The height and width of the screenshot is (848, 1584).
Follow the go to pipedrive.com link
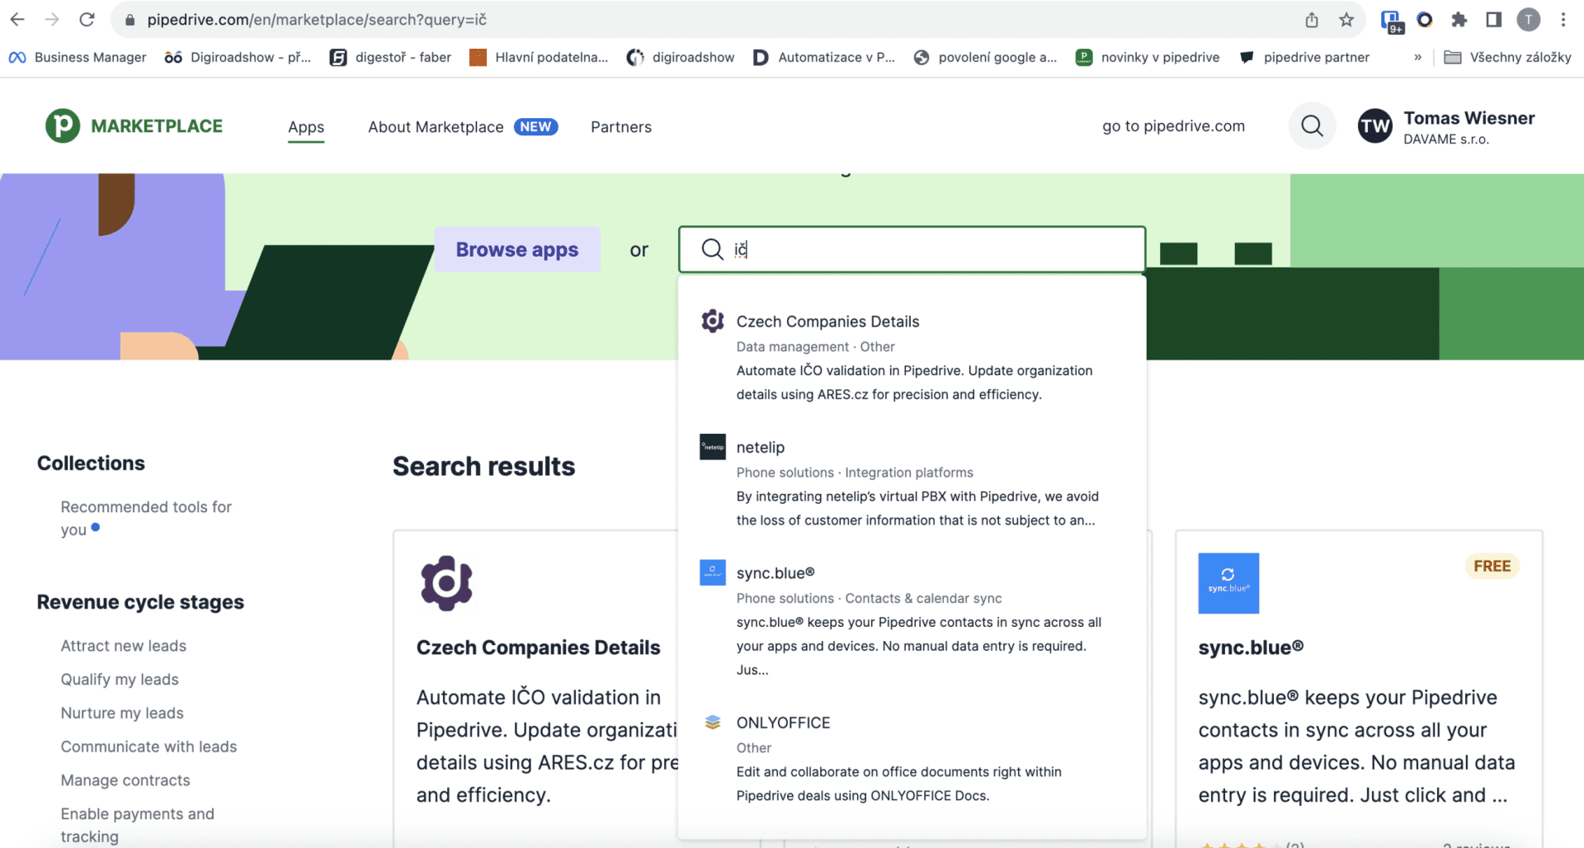tap(1173, 126)
